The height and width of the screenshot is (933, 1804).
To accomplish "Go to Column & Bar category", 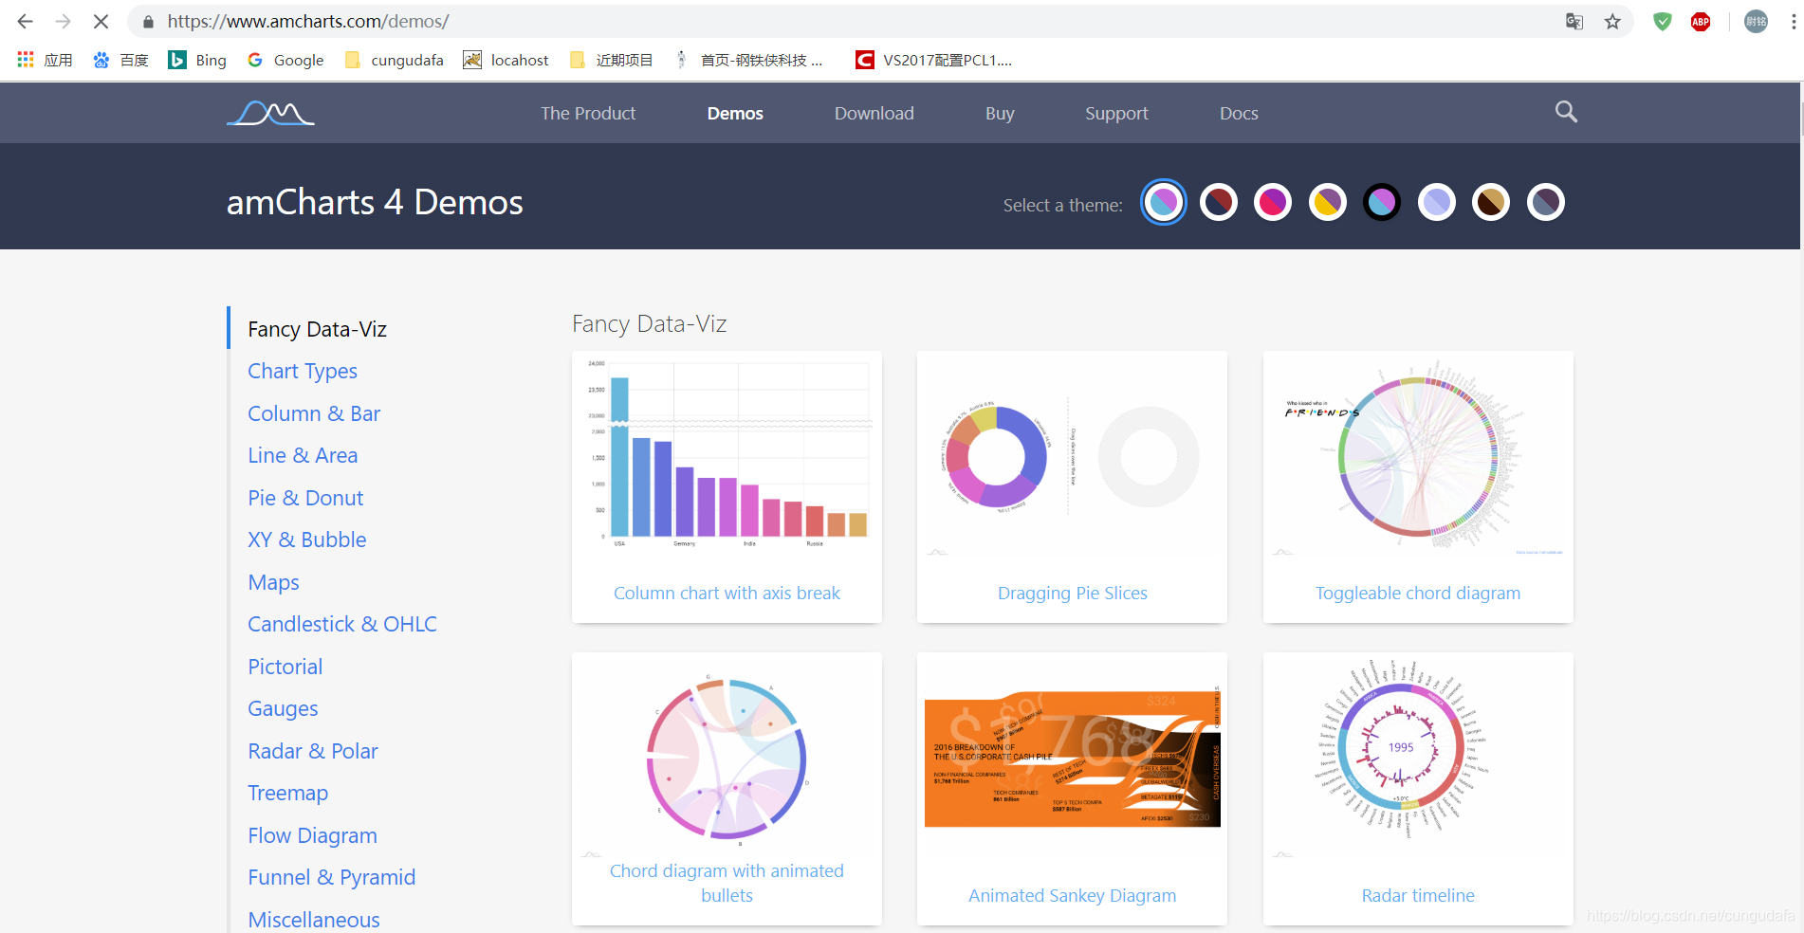I will pyautogui.click(x=314, y=413).
